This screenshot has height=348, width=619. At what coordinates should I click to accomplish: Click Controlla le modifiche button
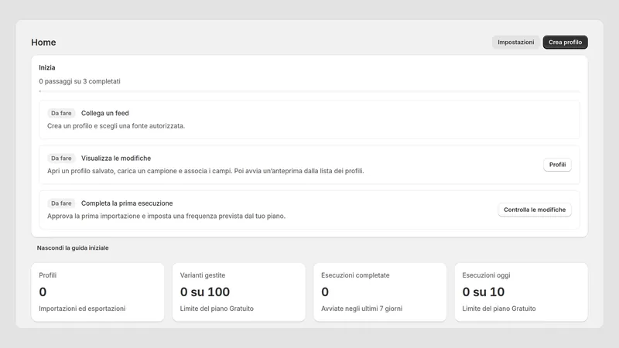[x=535, y=210]
